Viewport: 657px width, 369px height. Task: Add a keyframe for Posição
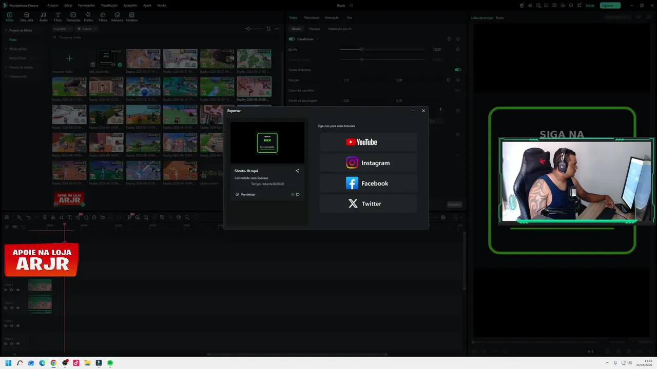tap(458, 80)
